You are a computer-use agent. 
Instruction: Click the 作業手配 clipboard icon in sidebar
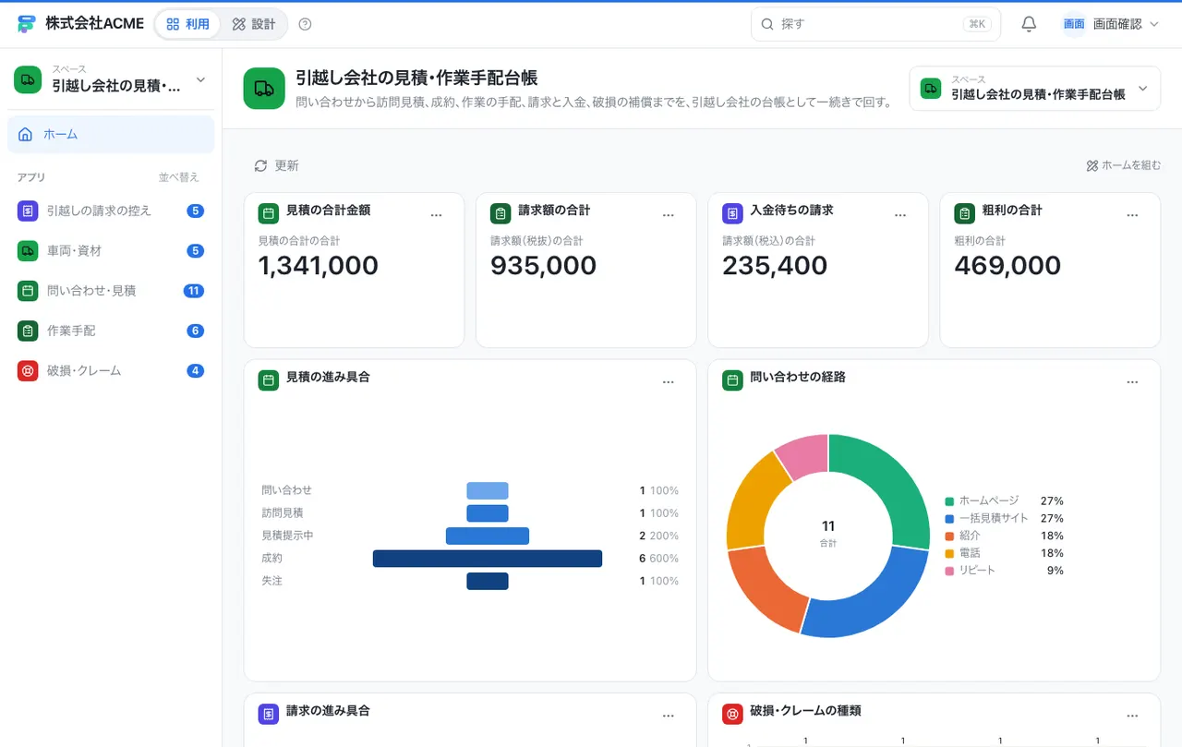28,331
